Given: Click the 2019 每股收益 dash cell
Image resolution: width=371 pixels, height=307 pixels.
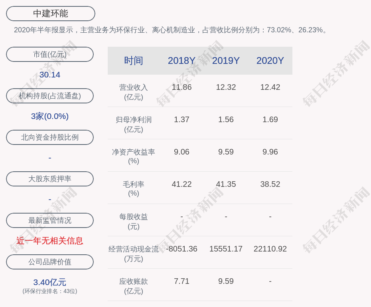Looking at the screenshot, I should point(226,217).
